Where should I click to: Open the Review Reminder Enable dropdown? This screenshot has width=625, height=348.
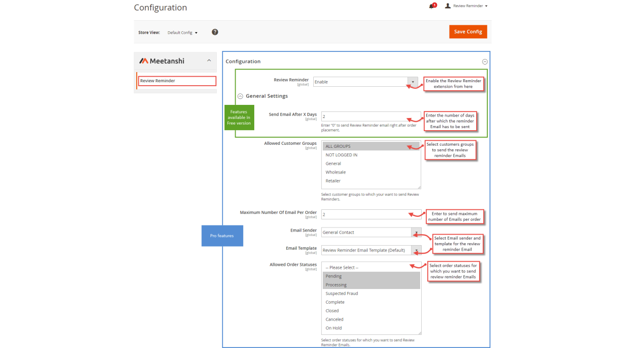[366, 82]
